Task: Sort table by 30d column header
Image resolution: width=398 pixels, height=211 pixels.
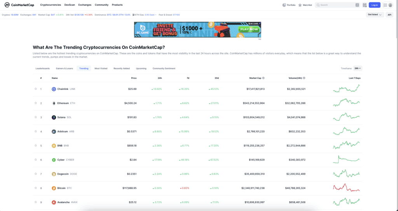Action: click(x=217, y=78)
